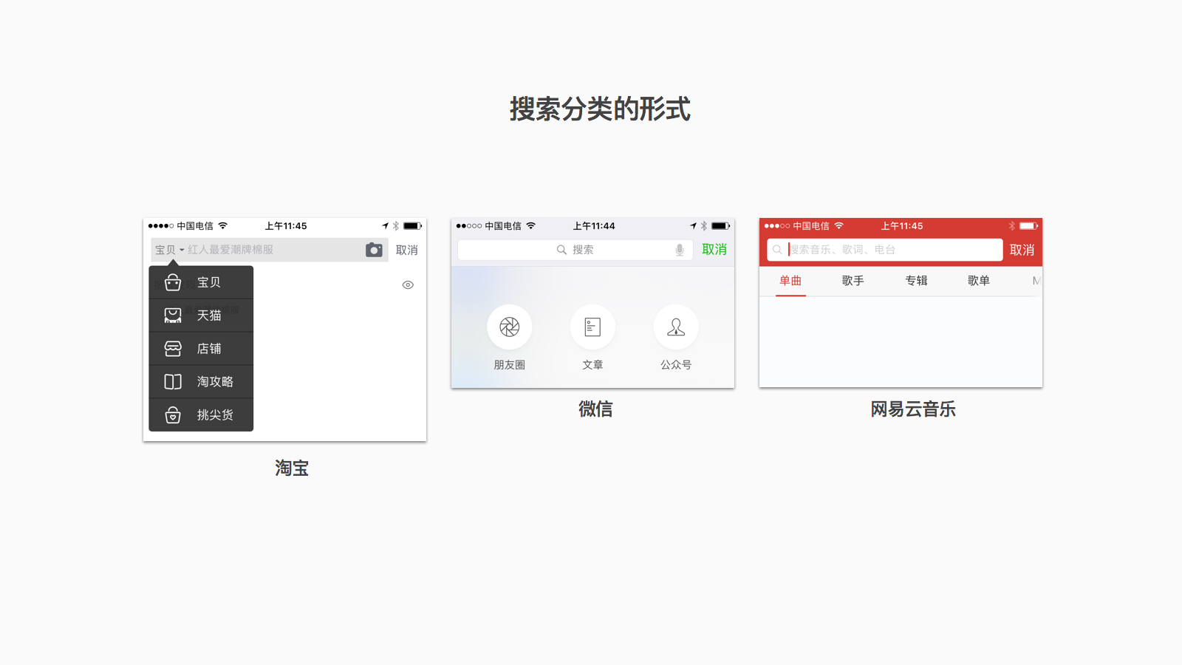1182x665 pixels.
Task: Click the time 上午11:44 in WeChat status bar
Action: [594, 226]
